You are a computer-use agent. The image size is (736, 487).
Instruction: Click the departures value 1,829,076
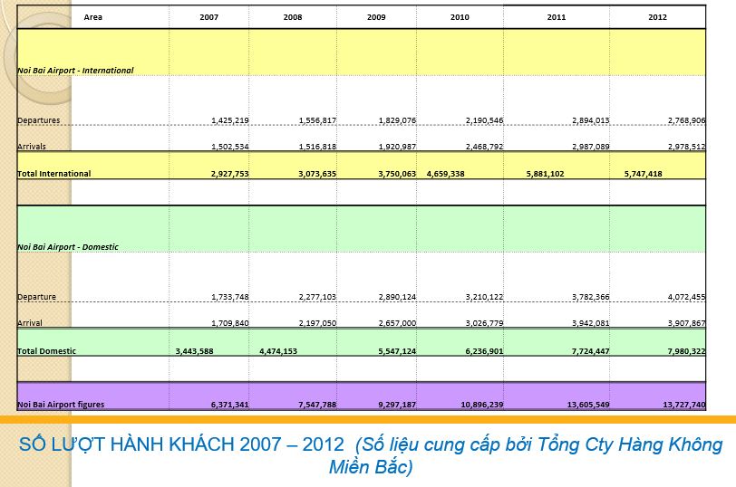398,120
